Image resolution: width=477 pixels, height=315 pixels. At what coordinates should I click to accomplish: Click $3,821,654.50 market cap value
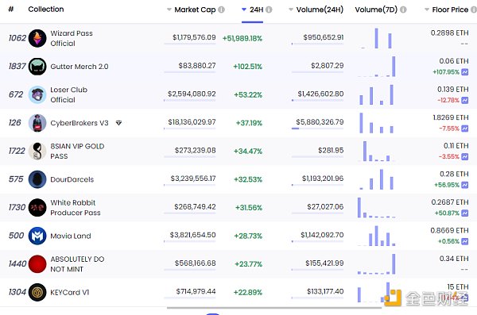[x=192, y=235]
